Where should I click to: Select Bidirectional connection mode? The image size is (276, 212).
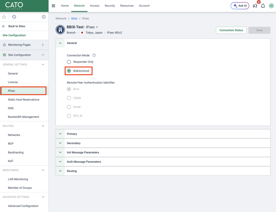pos(69,71)
